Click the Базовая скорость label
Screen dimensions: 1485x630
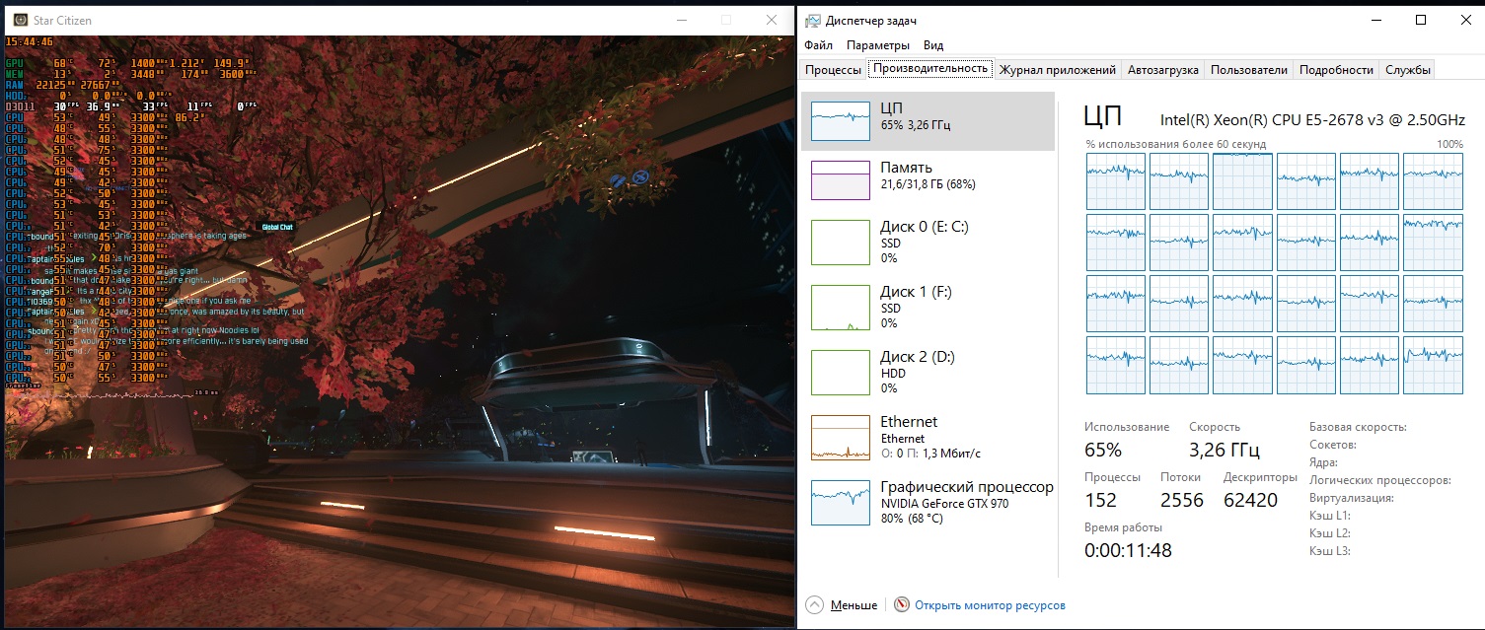coord(1358,427)
